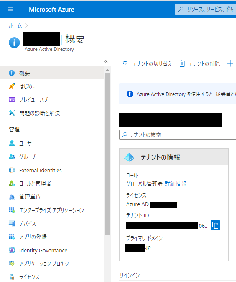
Task: Click the Microsoft Azure title
Action: [51, 9]
